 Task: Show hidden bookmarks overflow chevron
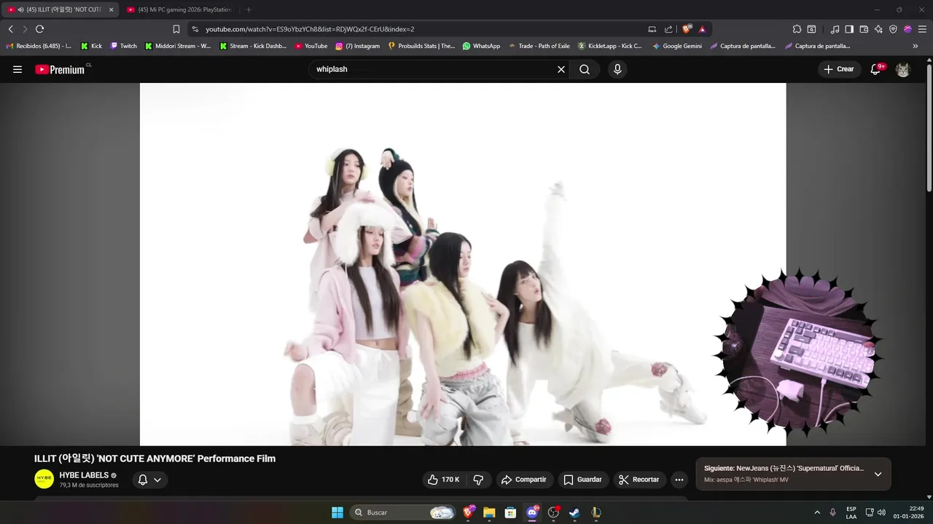click(x=916, y=46)
